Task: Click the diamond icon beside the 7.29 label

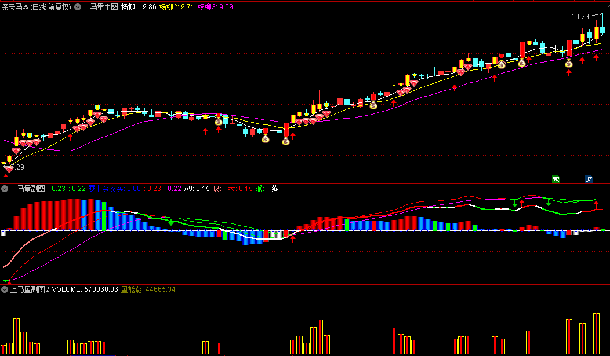Action: [9, 169]
